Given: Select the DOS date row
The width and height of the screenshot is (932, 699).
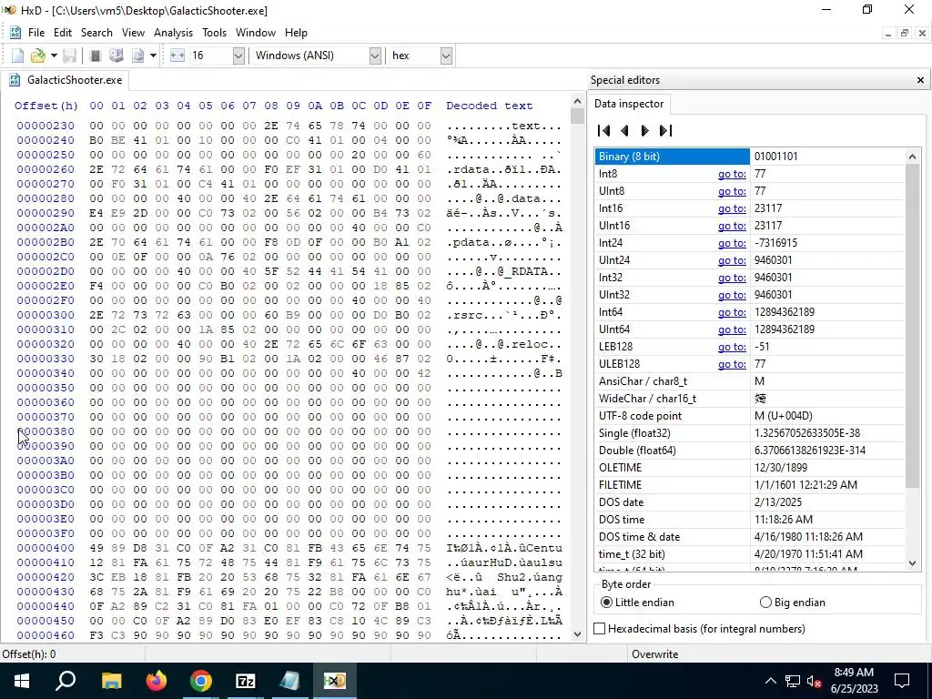Looking at the screenshot, I should tap(750, 502).
